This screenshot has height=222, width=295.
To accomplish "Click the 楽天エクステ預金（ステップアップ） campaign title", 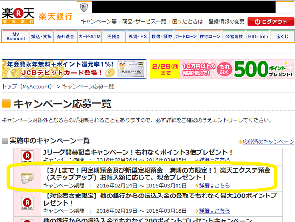I will 158,174.
